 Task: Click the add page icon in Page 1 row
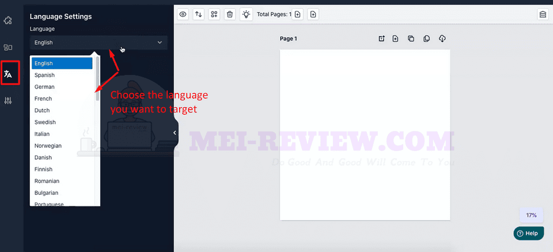(395, 39)
